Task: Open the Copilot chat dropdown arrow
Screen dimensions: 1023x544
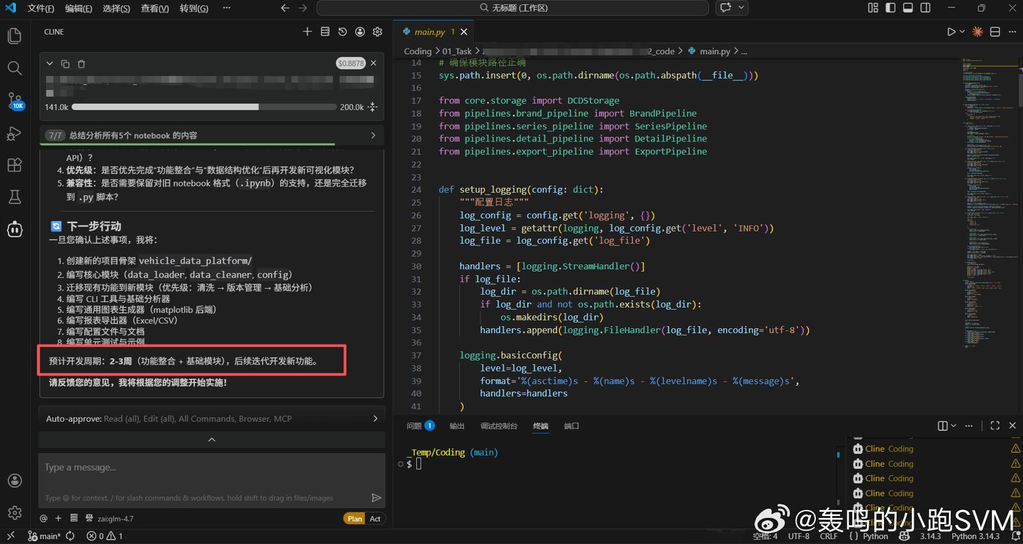Action: [741, 8]
